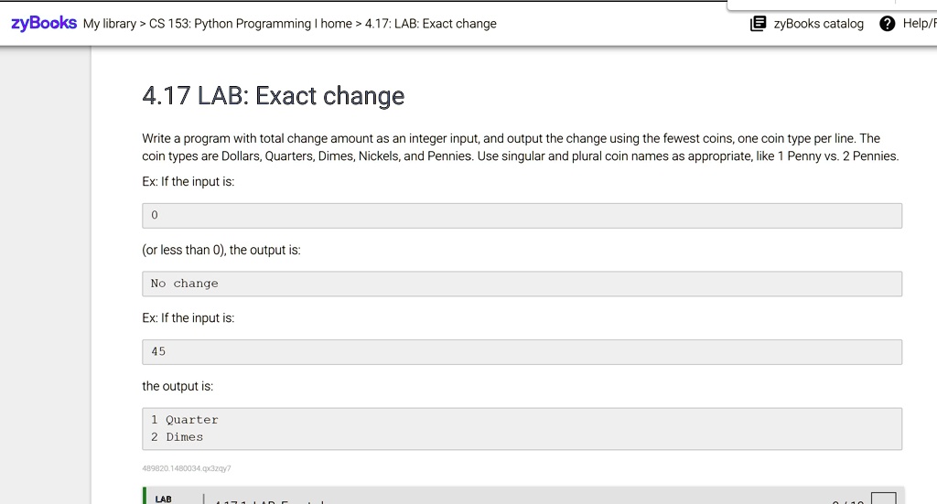The height and width of the screenshot is (504, 937).
Task: Click the lab score box at bottom right
Action: pos(883,499)
